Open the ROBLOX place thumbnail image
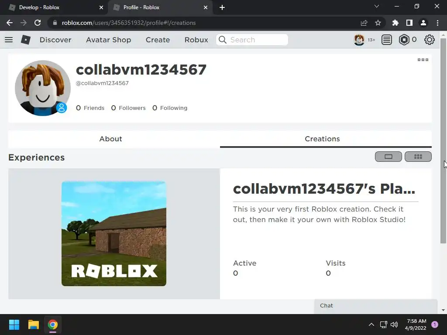 tap(114, 234)
